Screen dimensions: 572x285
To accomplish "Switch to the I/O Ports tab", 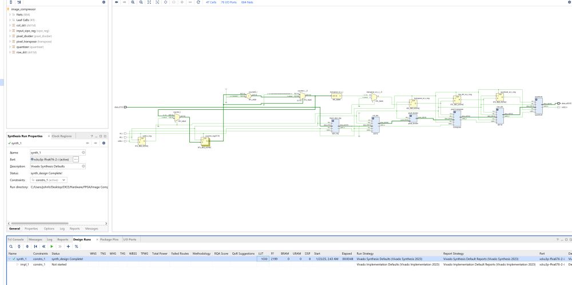I will pos(129,239).
